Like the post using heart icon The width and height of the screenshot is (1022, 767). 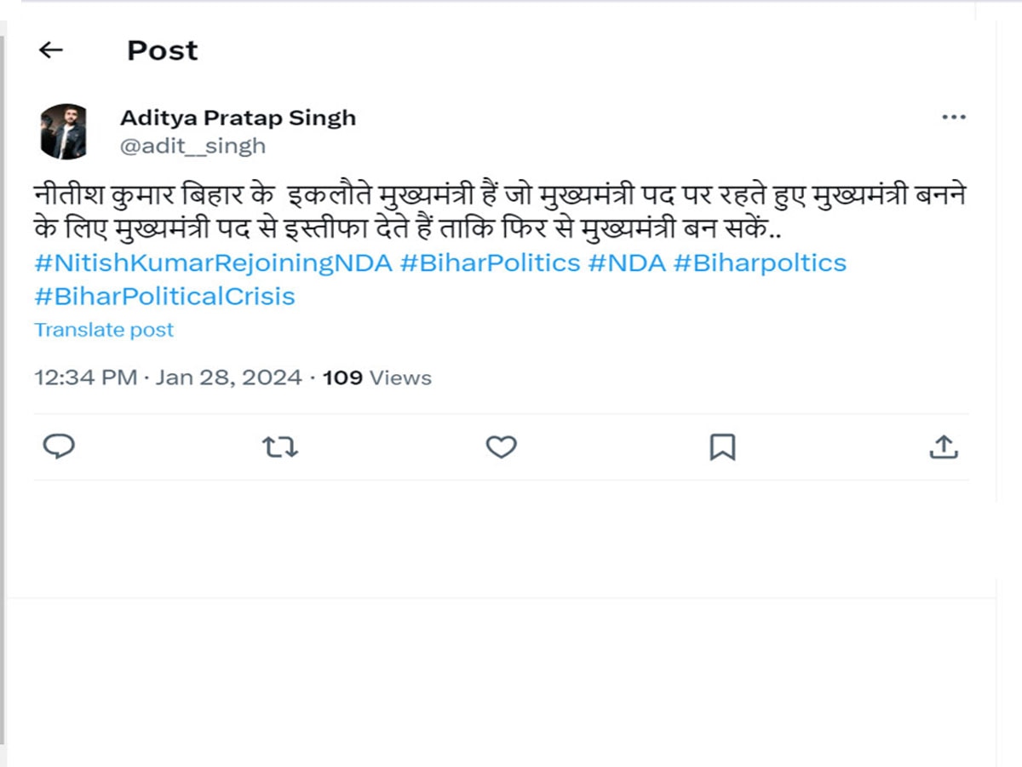tap(502, 447)
